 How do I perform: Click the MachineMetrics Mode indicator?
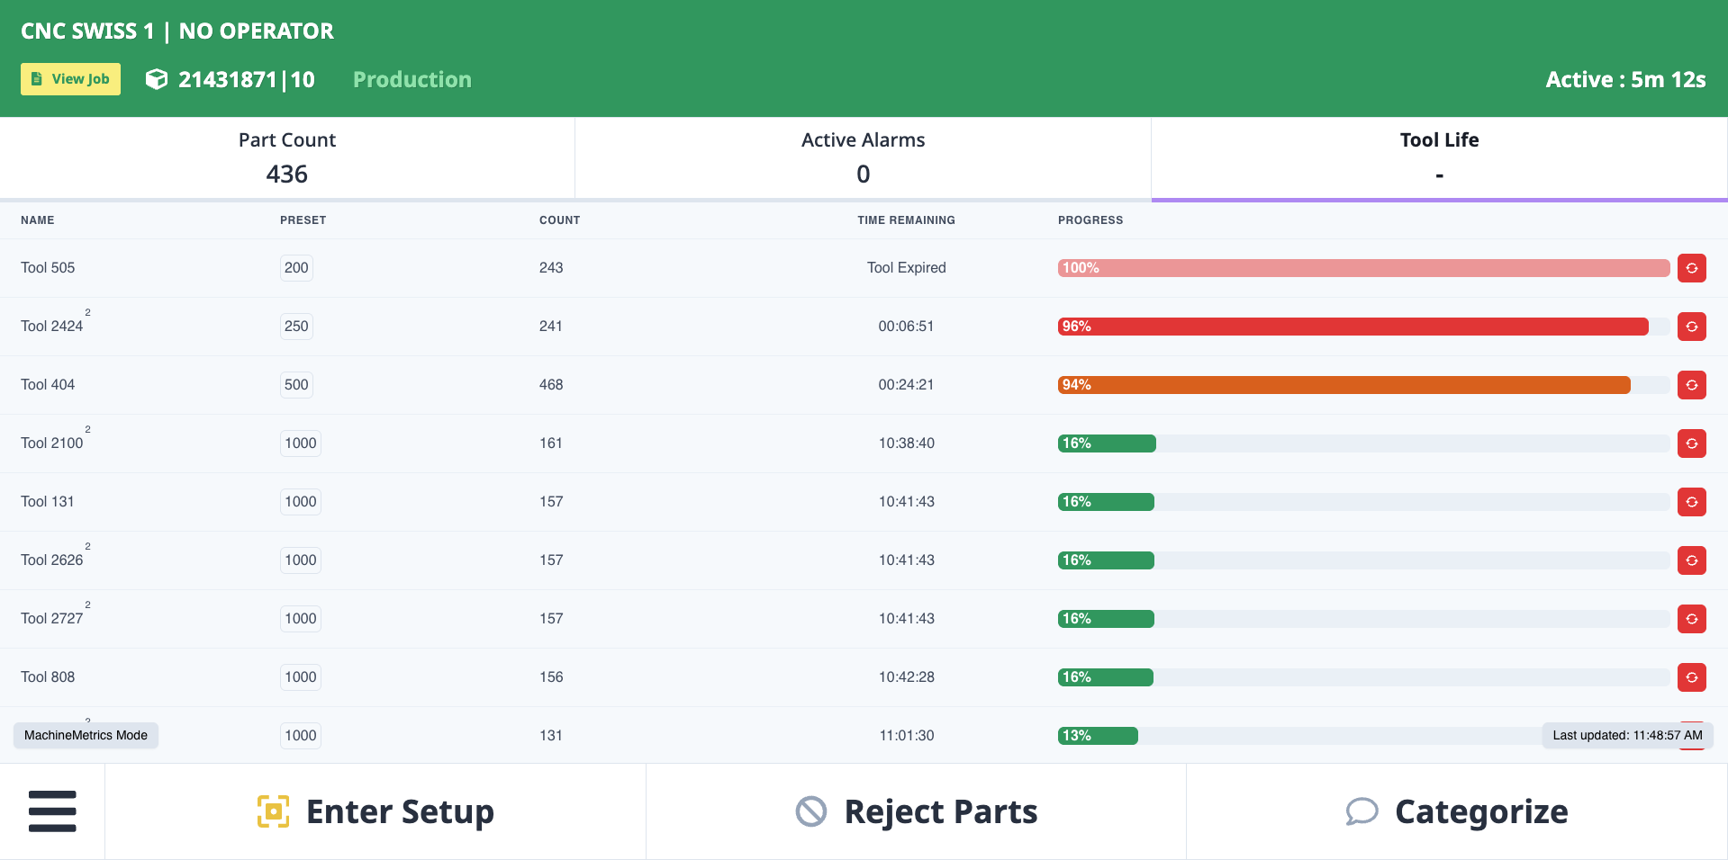tap(86, 735)
